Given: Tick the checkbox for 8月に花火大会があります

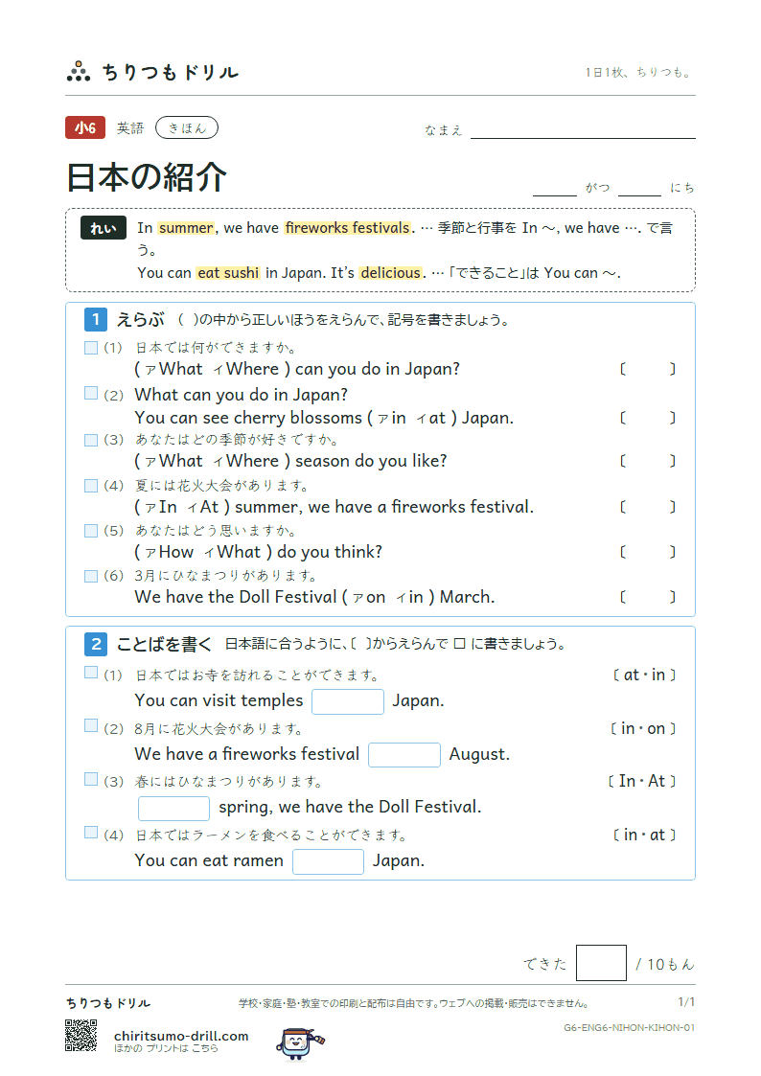Looking at the screenshot, I should point(91,726).
